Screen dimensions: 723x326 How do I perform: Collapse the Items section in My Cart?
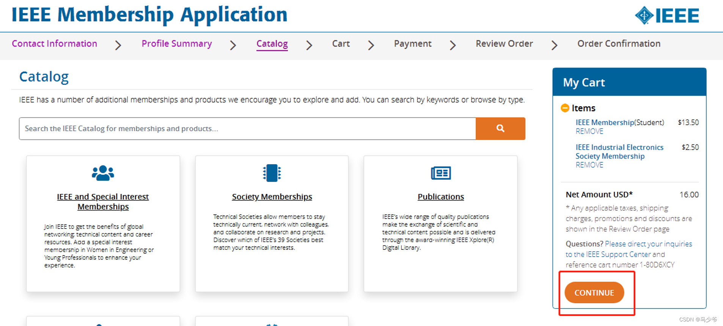click(x=565, y=108)
